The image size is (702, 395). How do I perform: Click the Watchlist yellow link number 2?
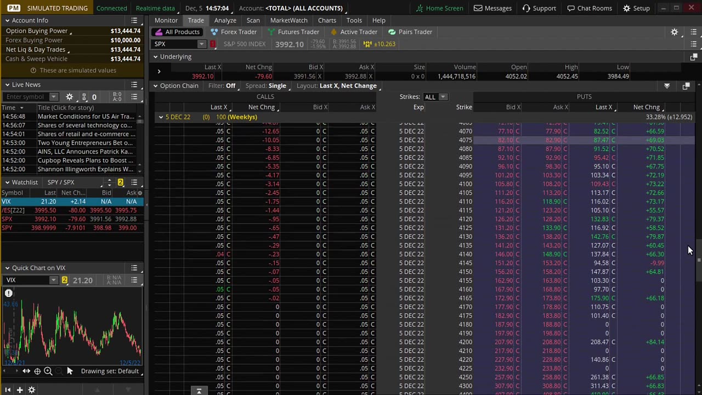[120, 182]
